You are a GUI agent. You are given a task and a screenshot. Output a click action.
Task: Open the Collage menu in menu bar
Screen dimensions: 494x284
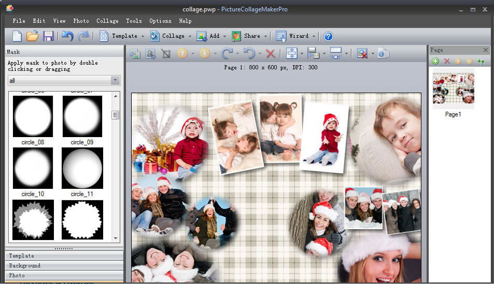(x=107, y=21)
